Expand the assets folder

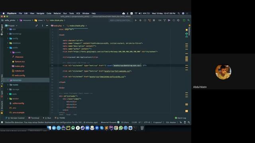[x=11, y=52]
